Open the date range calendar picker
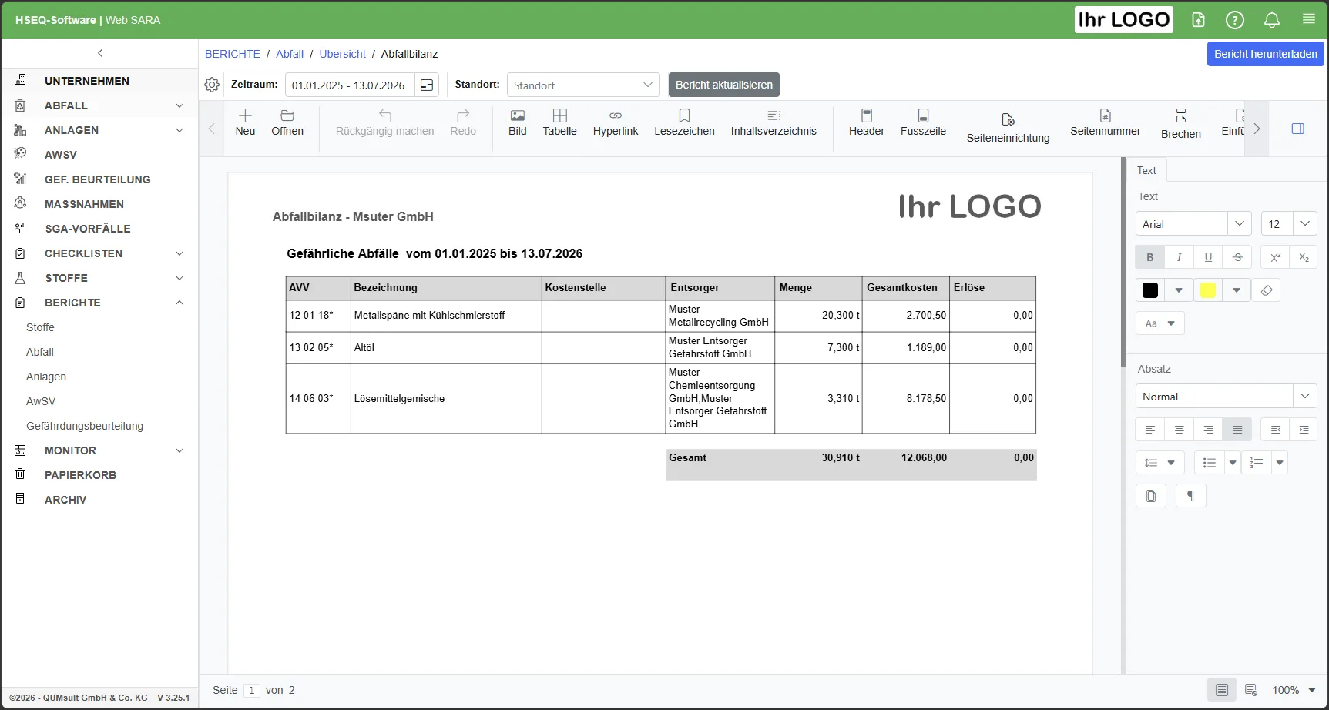Image resolution: width=1329 pixels, height=710 pixels. click(427, 85)
